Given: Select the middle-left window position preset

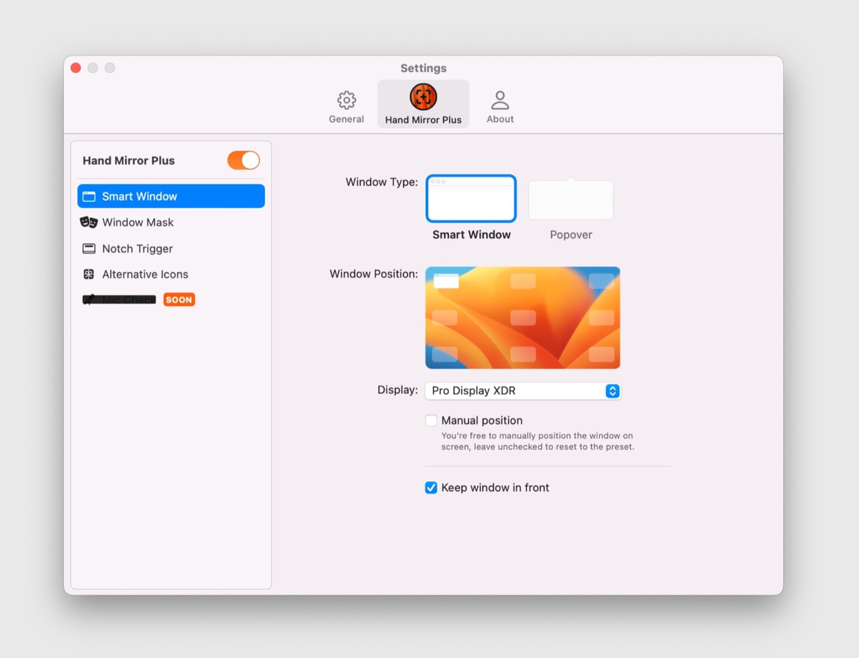Looking at the screenshot, I should tap(445, 318).
